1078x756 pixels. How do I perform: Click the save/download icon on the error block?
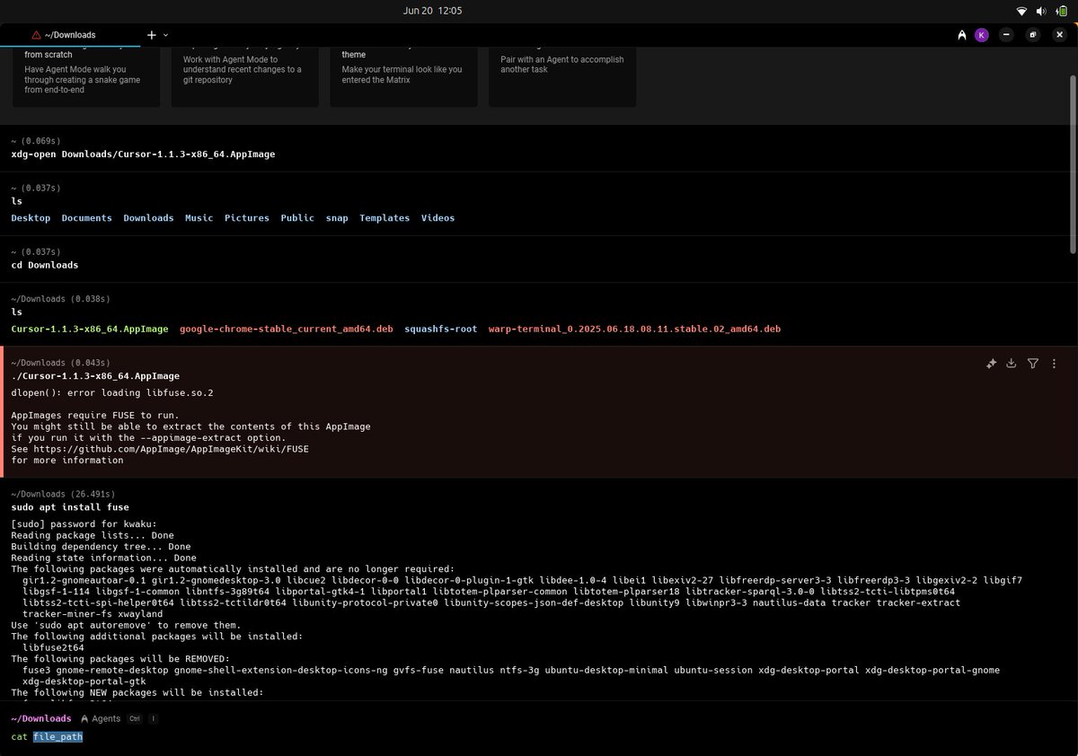click(1012, 364)
